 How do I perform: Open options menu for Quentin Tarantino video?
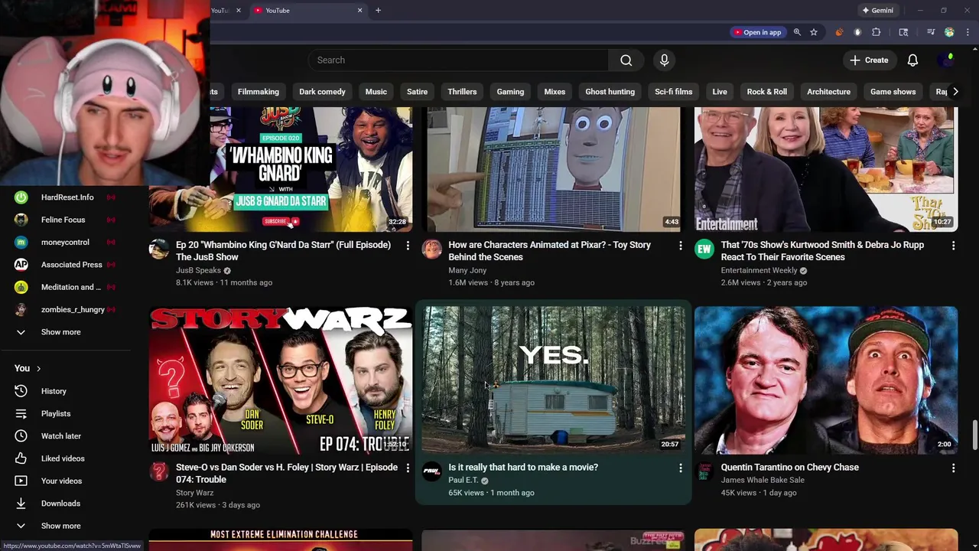953,468
